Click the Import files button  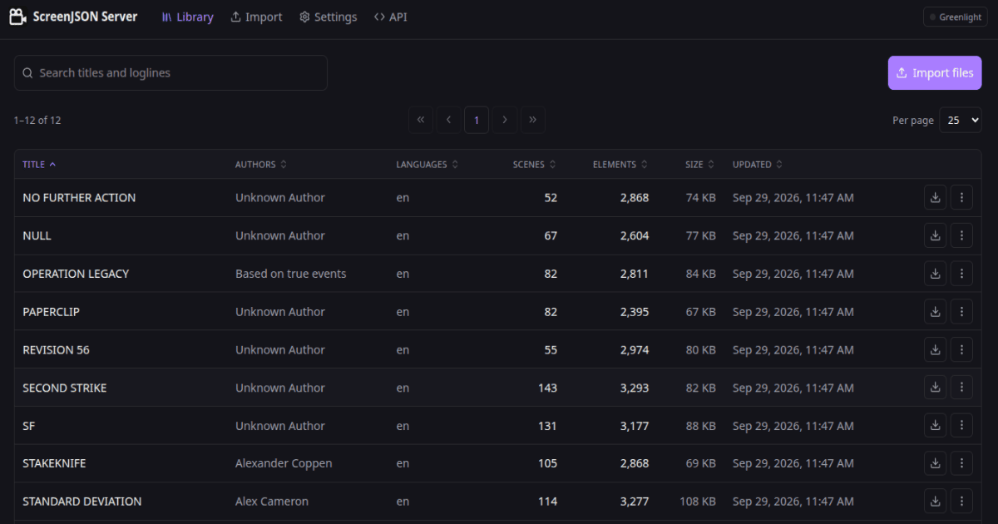click(x=935, y=73)
